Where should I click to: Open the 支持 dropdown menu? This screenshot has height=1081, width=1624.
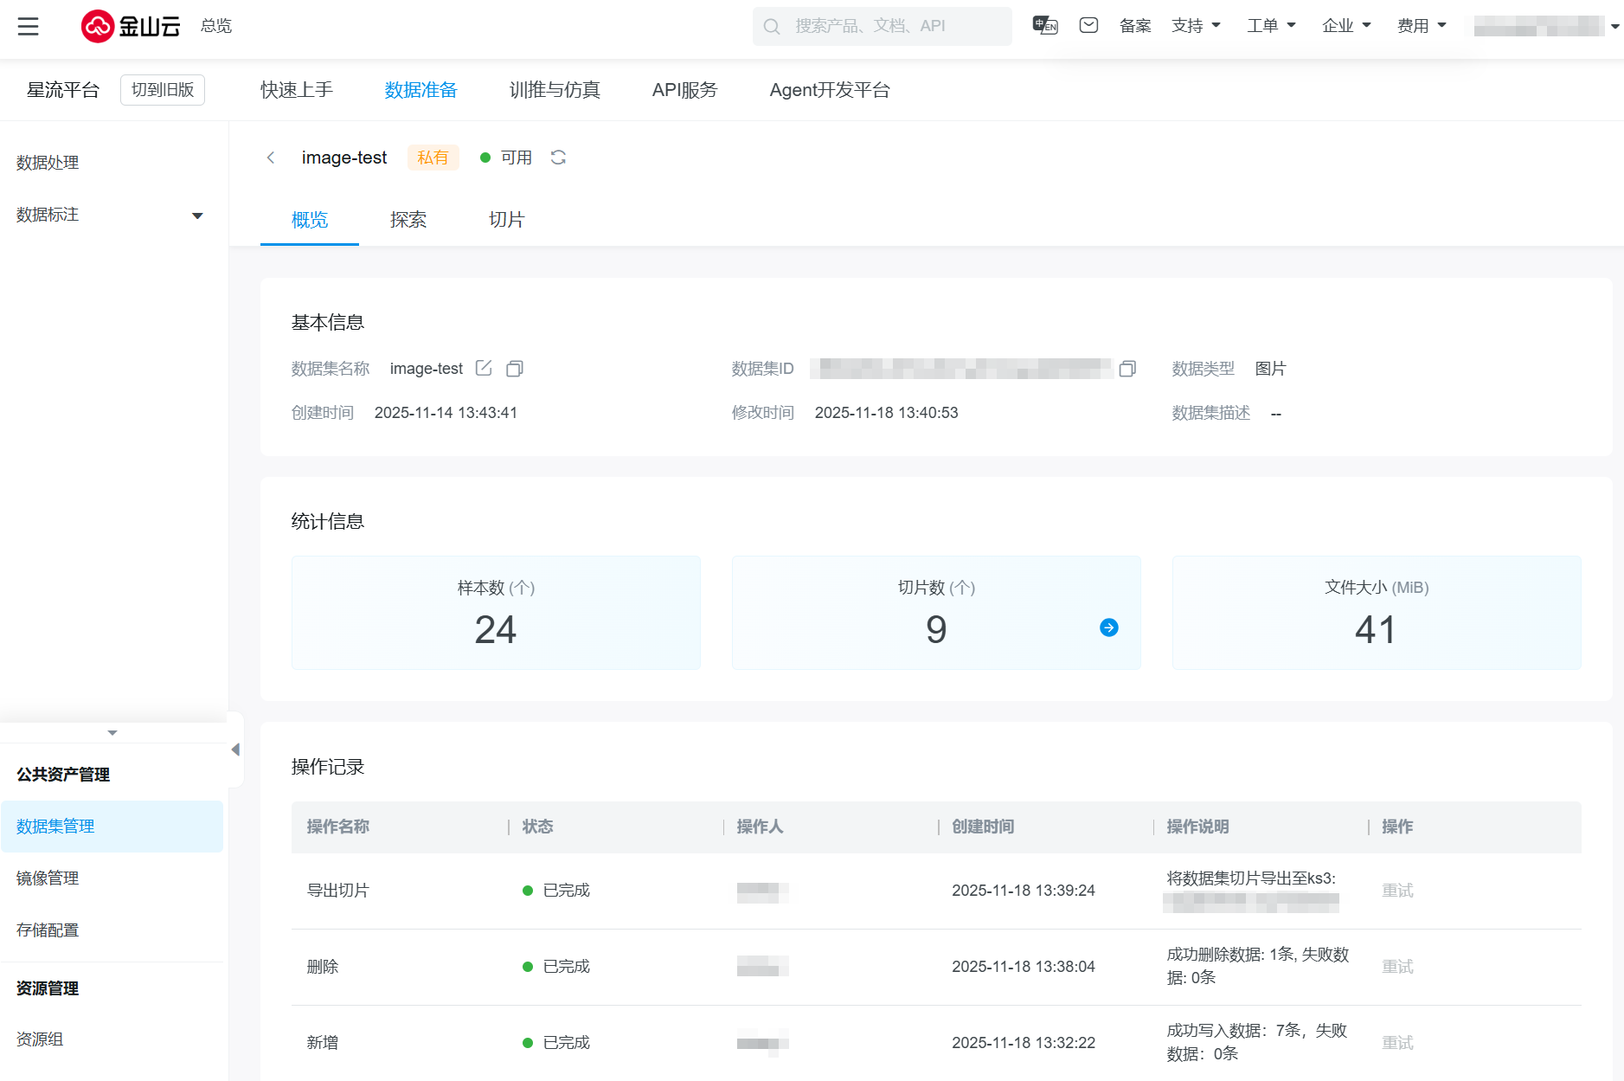(1196, 26)
